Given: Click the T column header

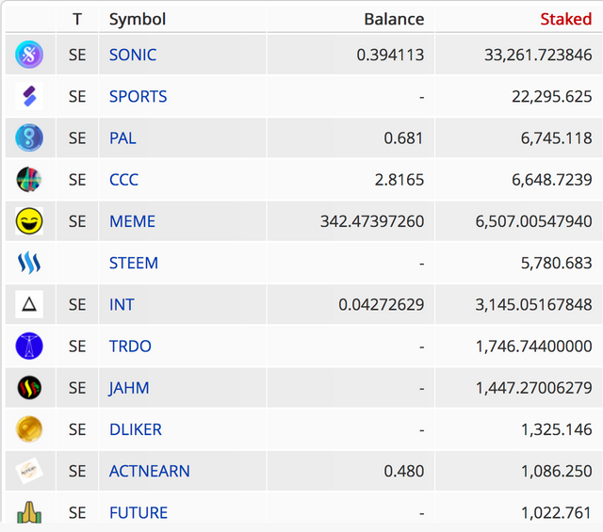Looking at the screenshot, I should click(76, 19).
